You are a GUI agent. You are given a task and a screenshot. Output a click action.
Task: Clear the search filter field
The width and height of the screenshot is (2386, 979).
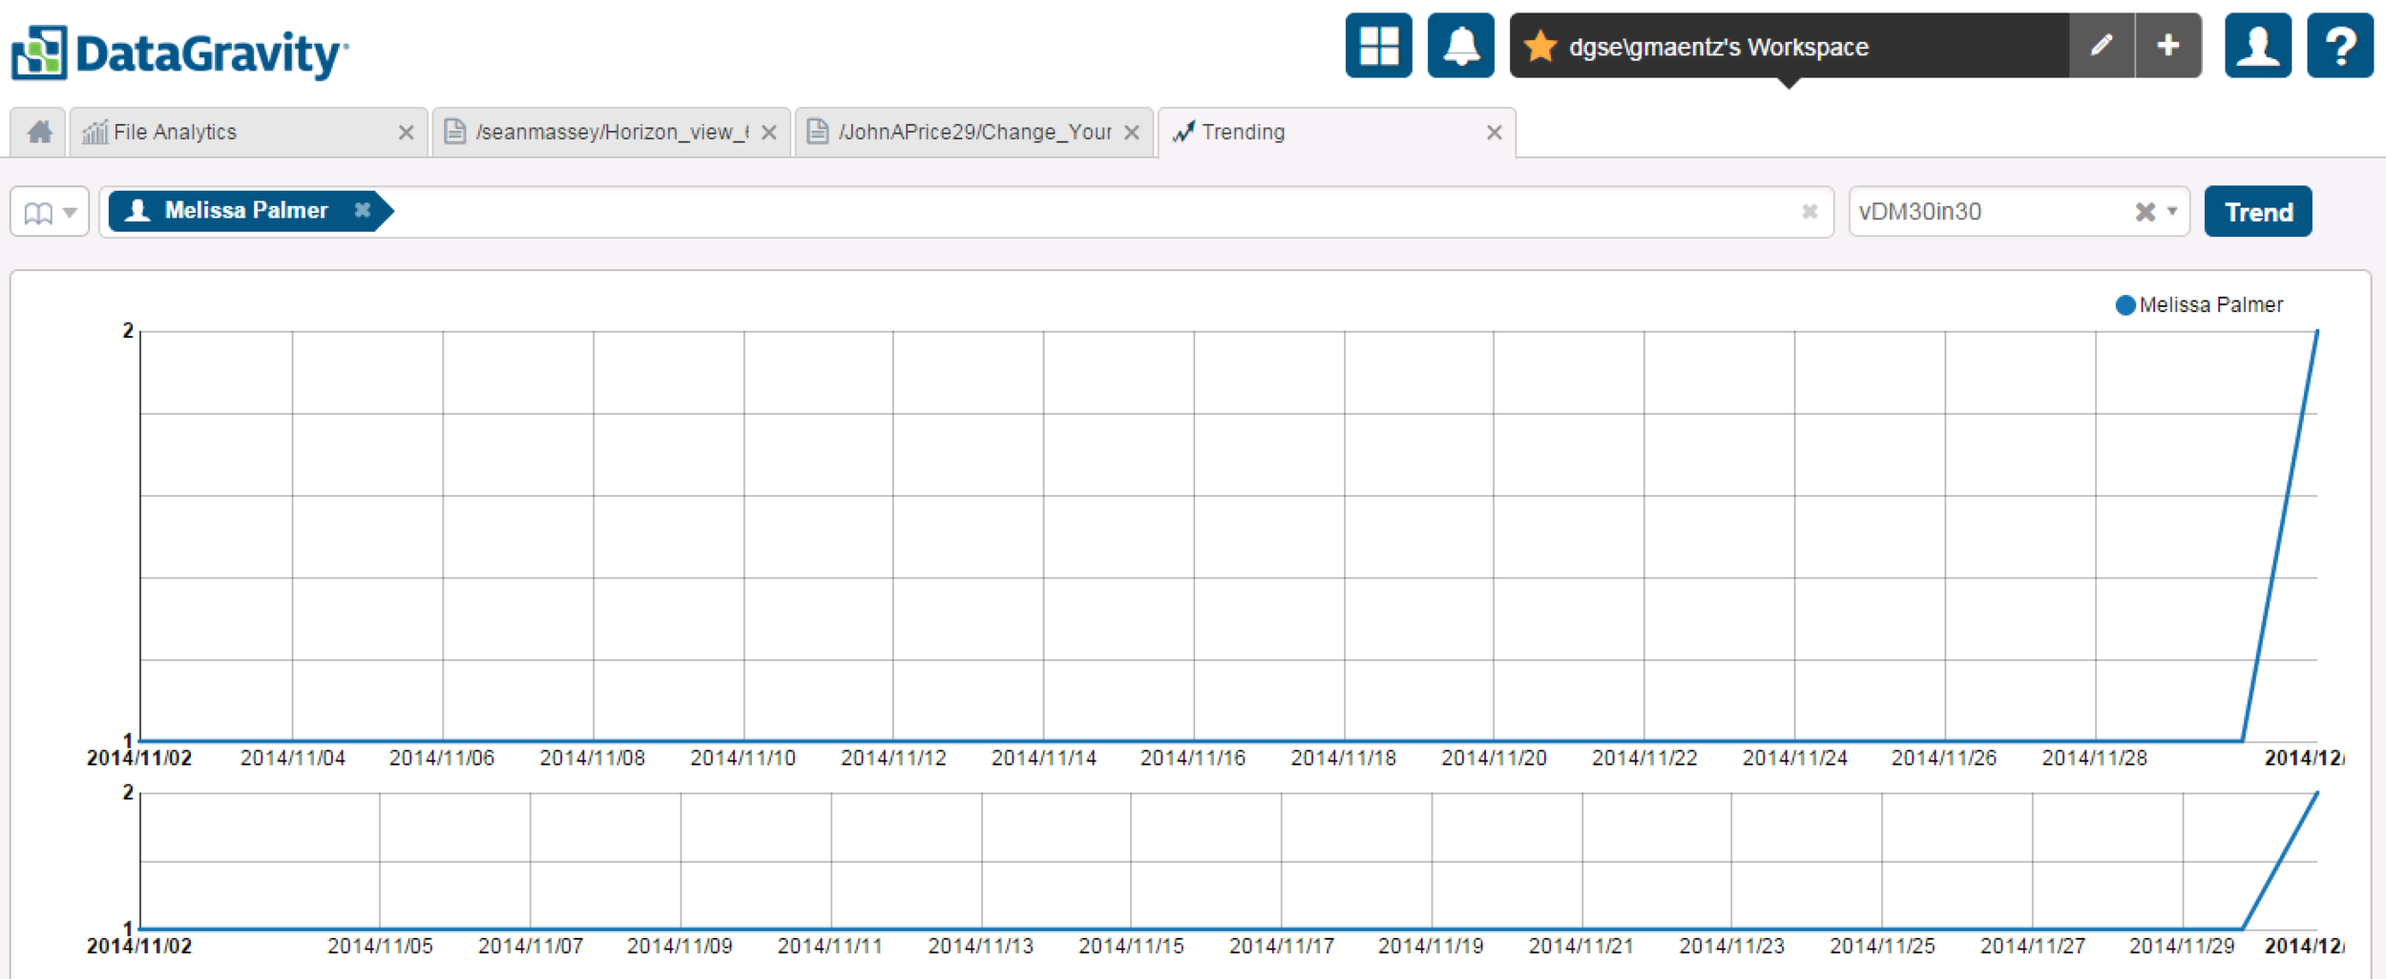[x=1809, y=212]
